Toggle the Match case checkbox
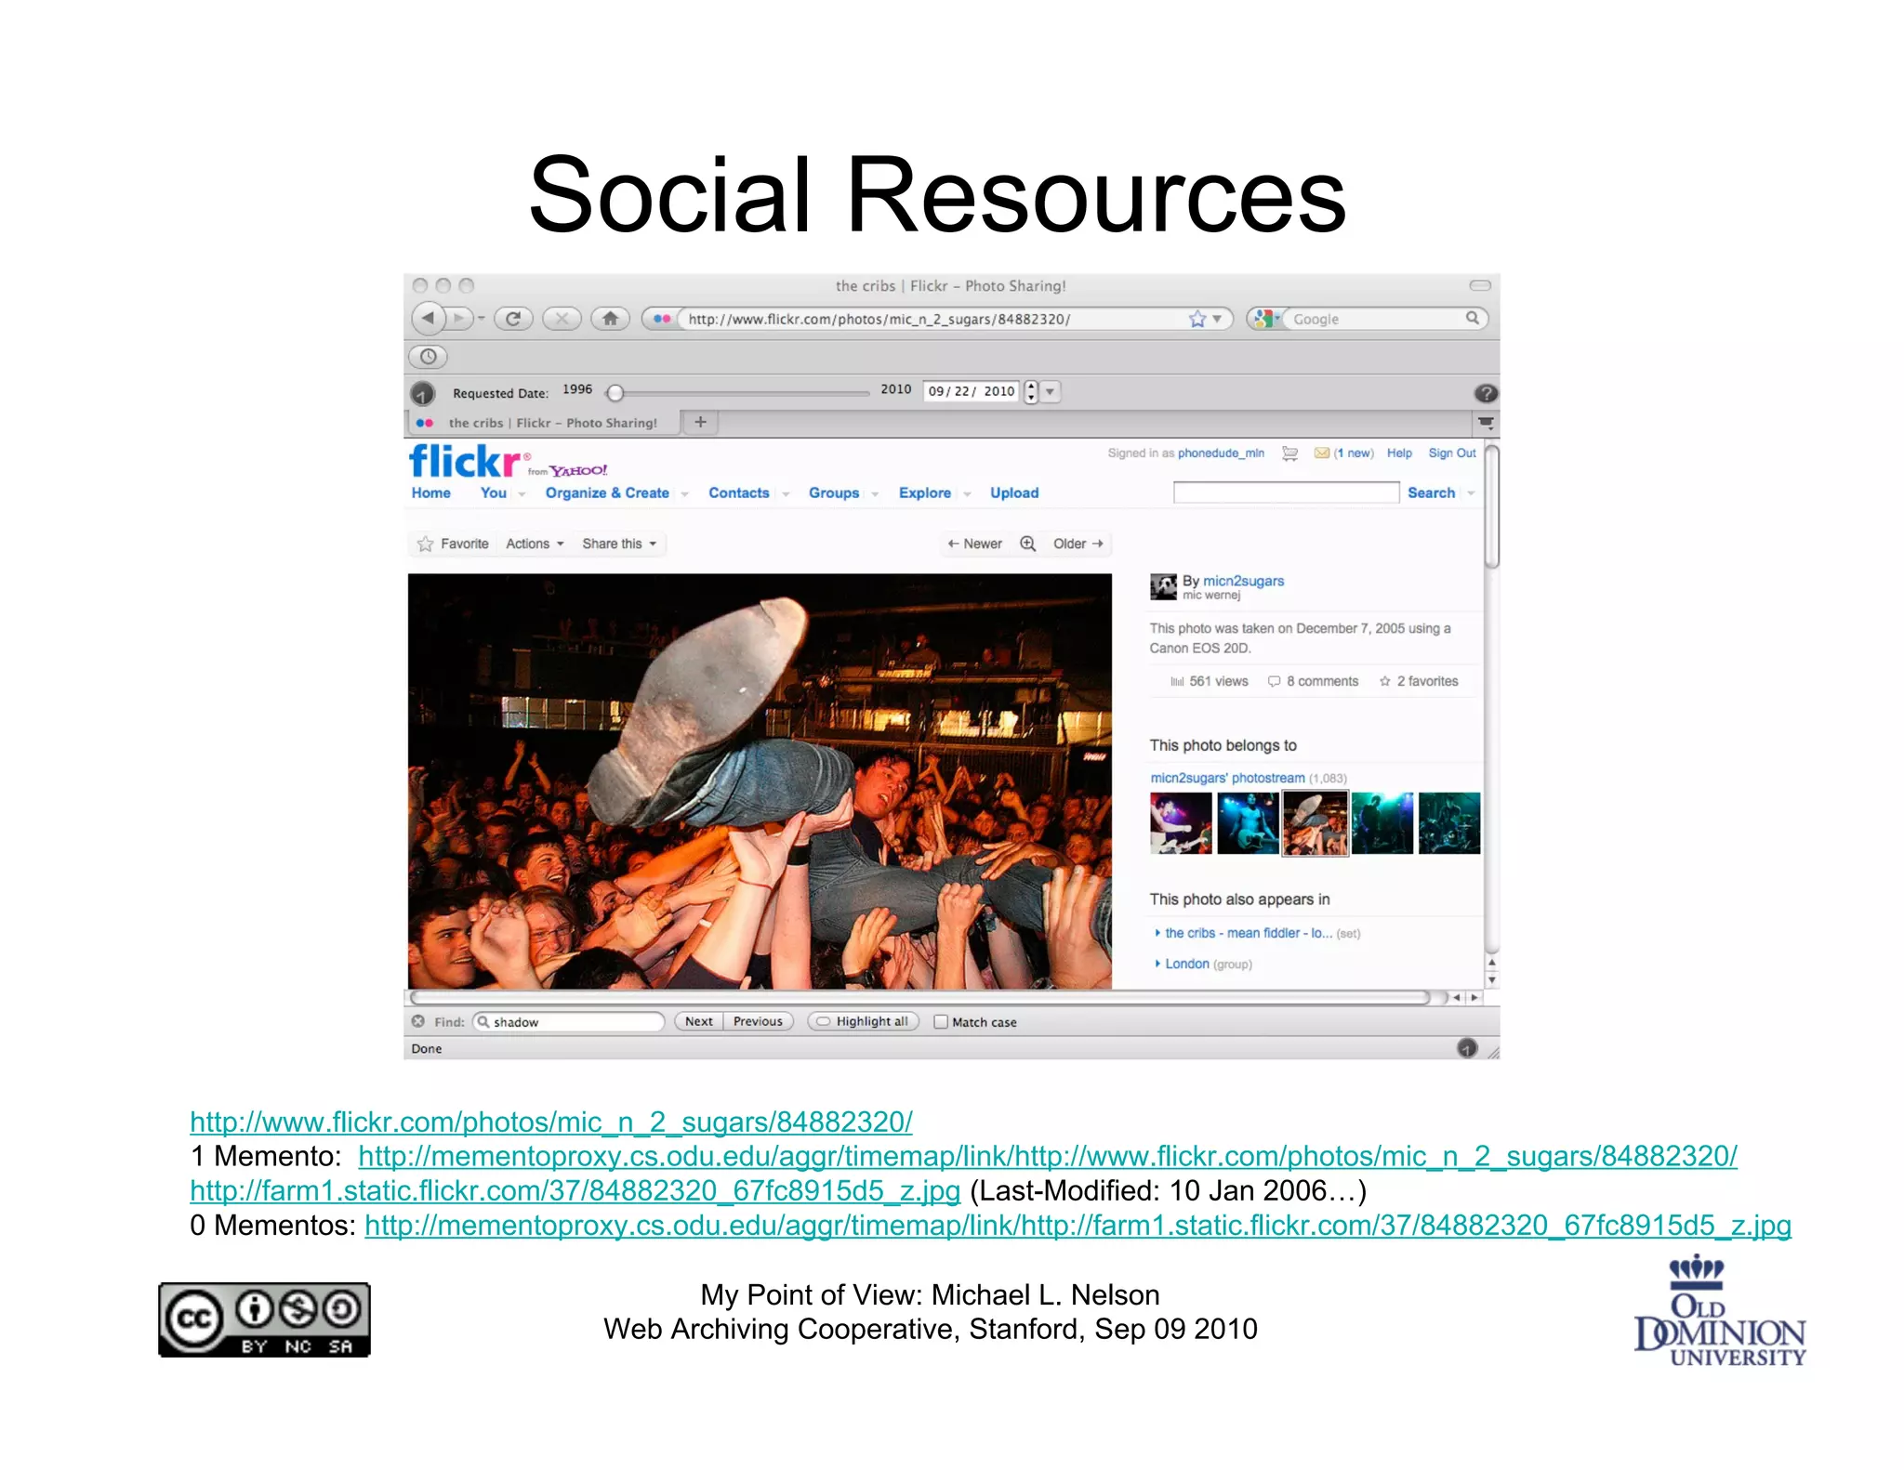Image resolution: width=1904 pixels, height=1470 pixels. [941, 1022]
